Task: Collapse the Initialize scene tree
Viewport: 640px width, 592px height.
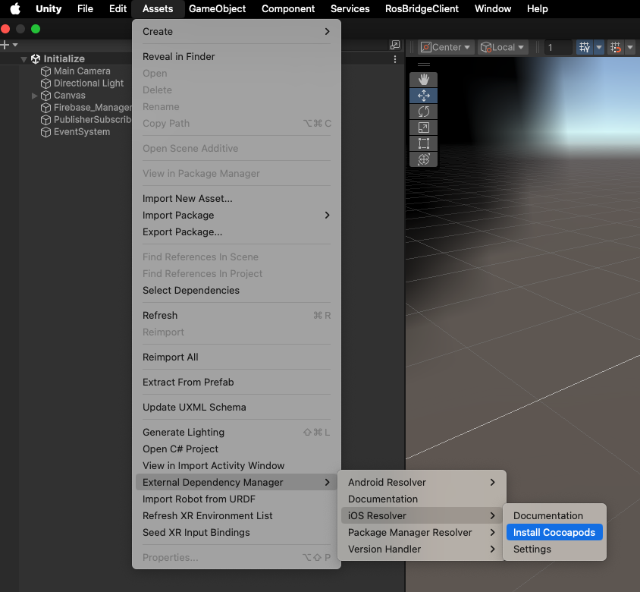Action: (24, 59)
